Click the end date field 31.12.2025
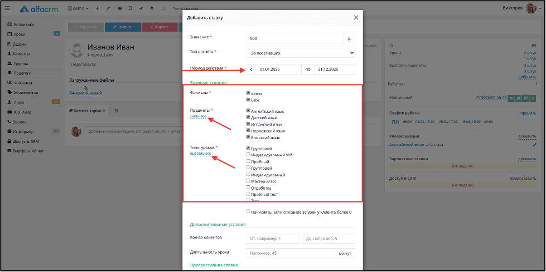Viewport: 546px width, 272px height. pos(335,69)
